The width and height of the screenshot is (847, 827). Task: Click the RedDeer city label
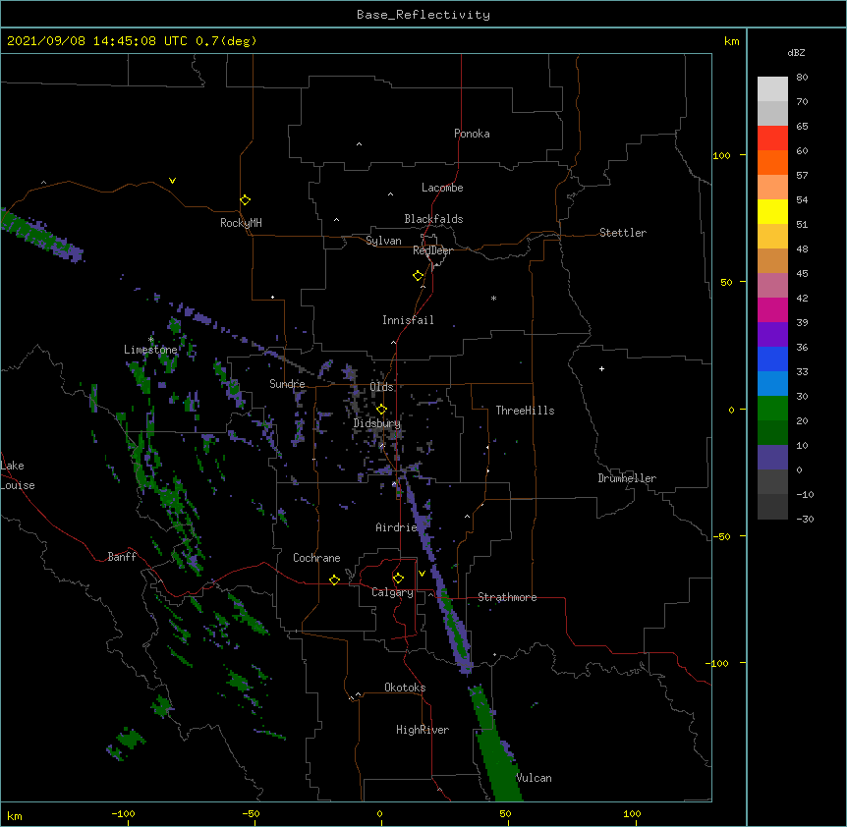point(432,250)
